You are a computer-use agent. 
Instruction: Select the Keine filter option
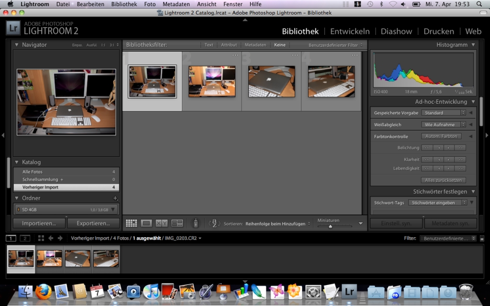[279, 45]
